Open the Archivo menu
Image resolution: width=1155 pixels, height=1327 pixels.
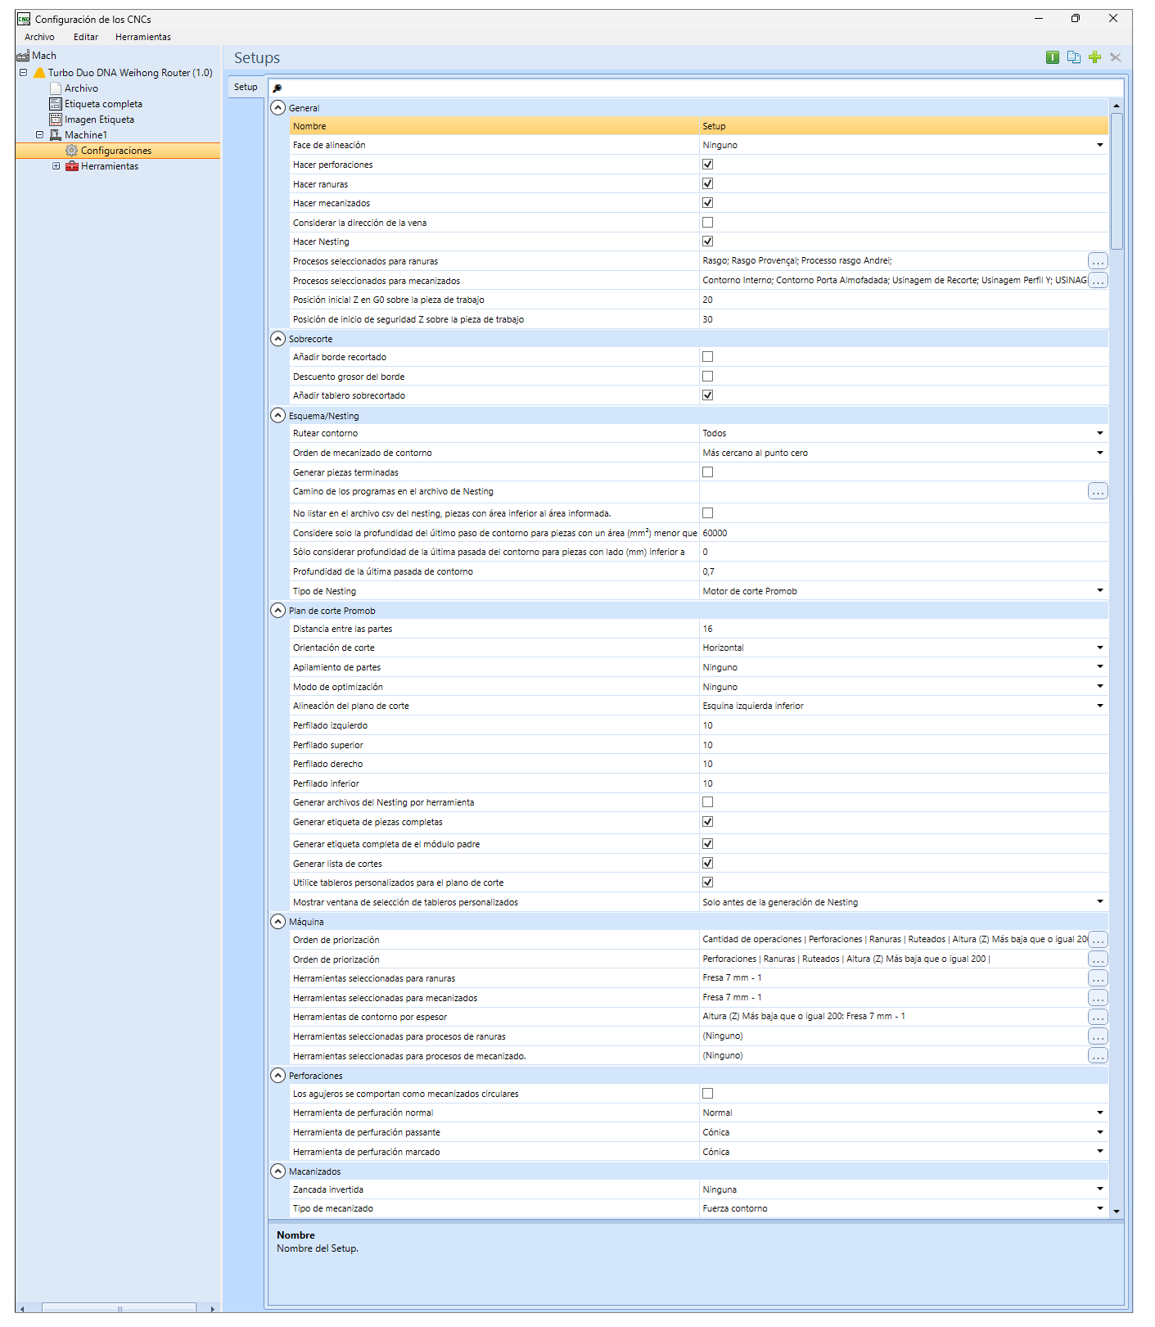point(39,37)
